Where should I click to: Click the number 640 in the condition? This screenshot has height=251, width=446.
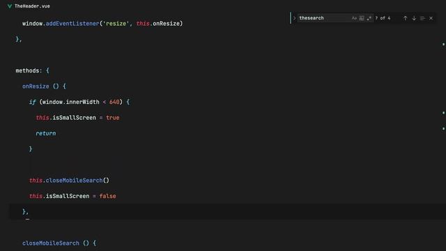(x=114, y=102)
